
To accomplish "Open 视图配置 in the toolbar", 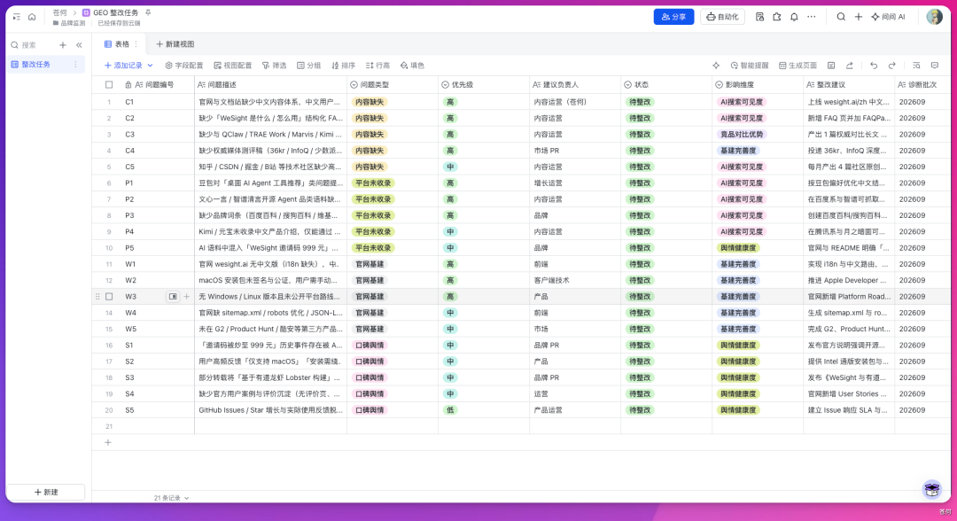I will coord(232,66).
